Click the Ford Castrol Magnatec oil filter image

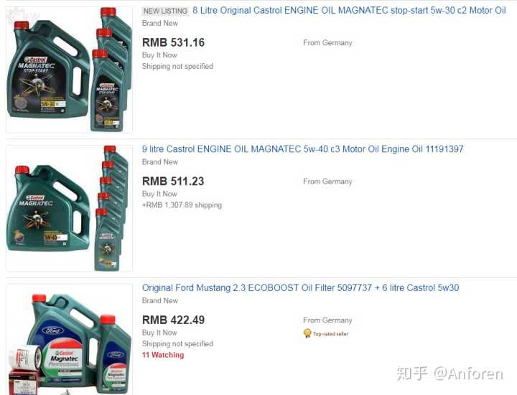(69, 339)
